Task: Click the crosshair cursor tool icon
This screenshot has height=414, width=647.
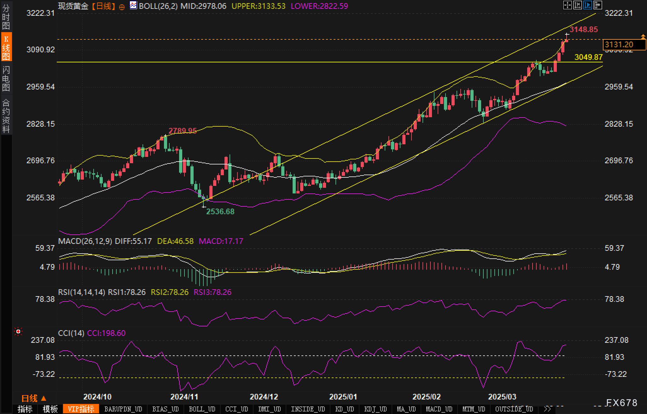Action: [x=567, y=5]
